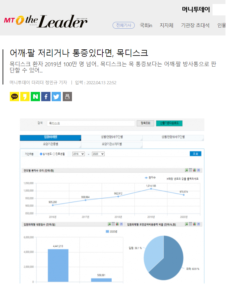Screen dimensions: 227x285
Task: Switch to 요양기관소재지별 tab
Action: coord(112,144)
